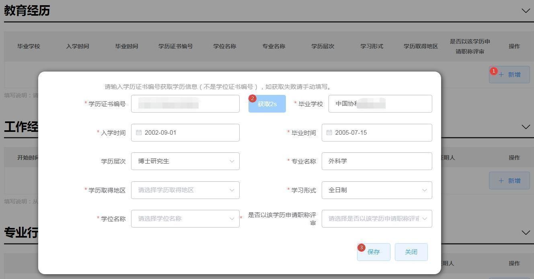Close the dialog with 关闭 button
Viewport: 534px width, 279px height.
click(x=411, y=252)
